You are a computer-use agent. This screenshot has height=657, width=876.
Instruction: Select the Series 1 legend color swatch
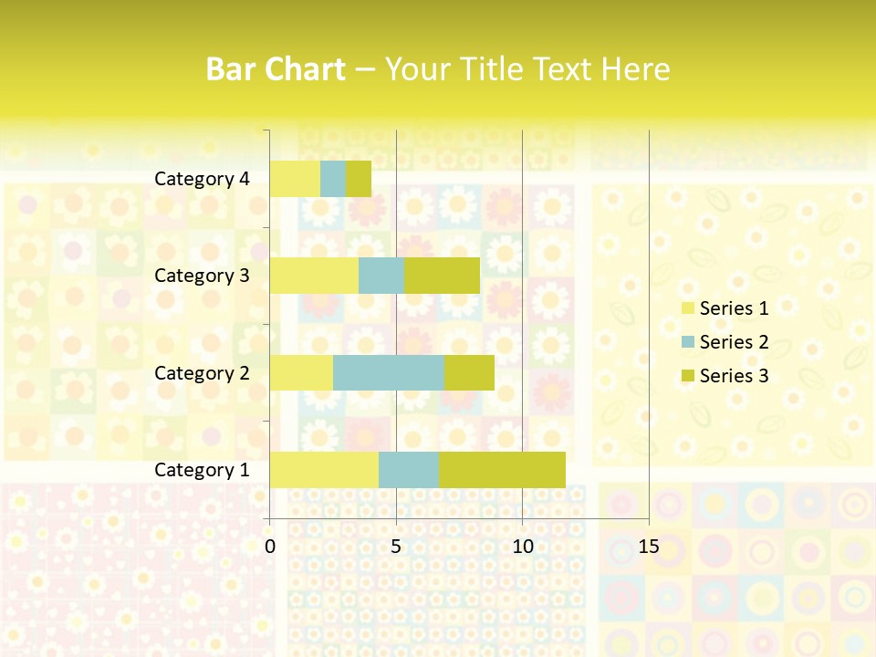click(x=688, y=308)
